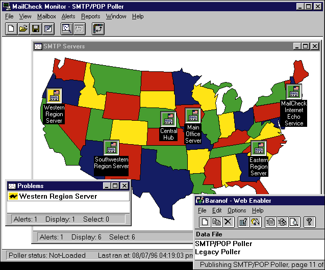Click Alerts: 1 in Problems status bar
The width and height of the screenshot is (325, 270).
point(26,219)
